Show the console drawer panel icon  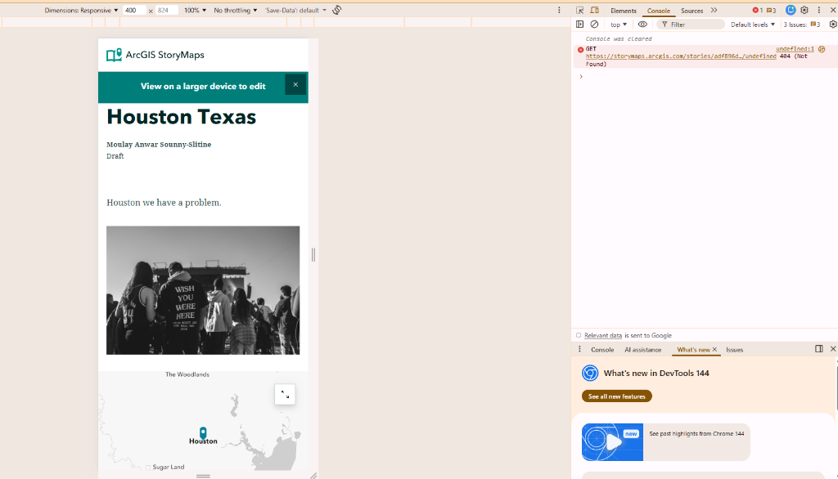(579, 24)
